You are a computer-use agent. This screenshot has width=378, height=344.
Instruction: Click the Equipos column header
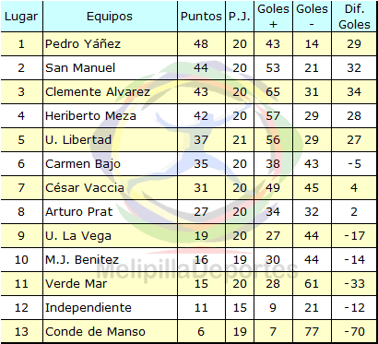click(110, 17)
